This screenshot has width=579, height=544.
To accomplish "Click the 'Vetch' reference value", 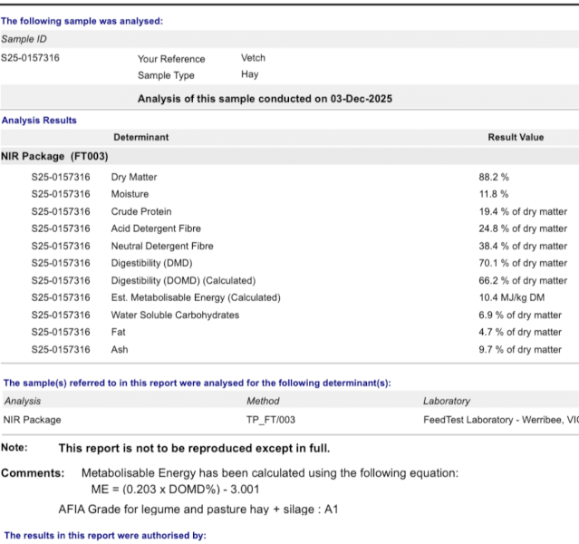I will tap(253, 58).
